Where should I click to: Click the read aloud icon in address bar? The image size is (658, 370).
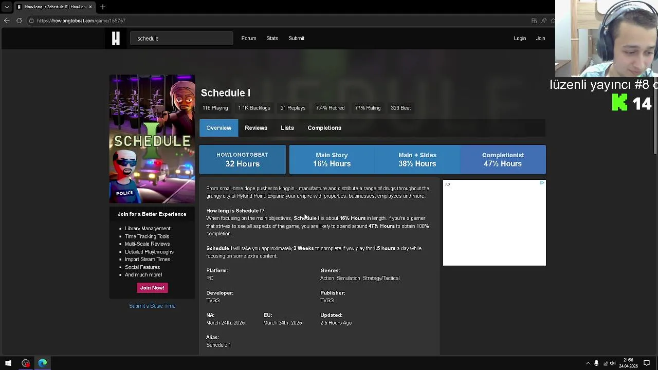[544, 21]
